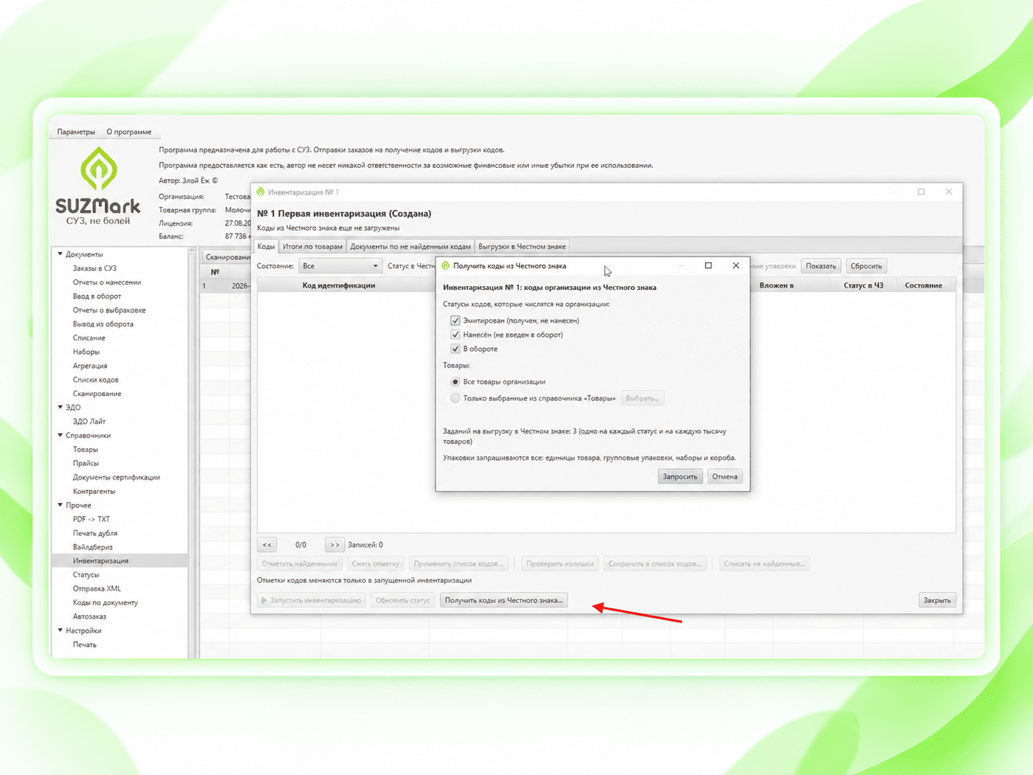Viewport: 1033px width, 775px height.
Task: Open the «Документы по не найденным кодам» tab
Action: click(x=410, y=247)
